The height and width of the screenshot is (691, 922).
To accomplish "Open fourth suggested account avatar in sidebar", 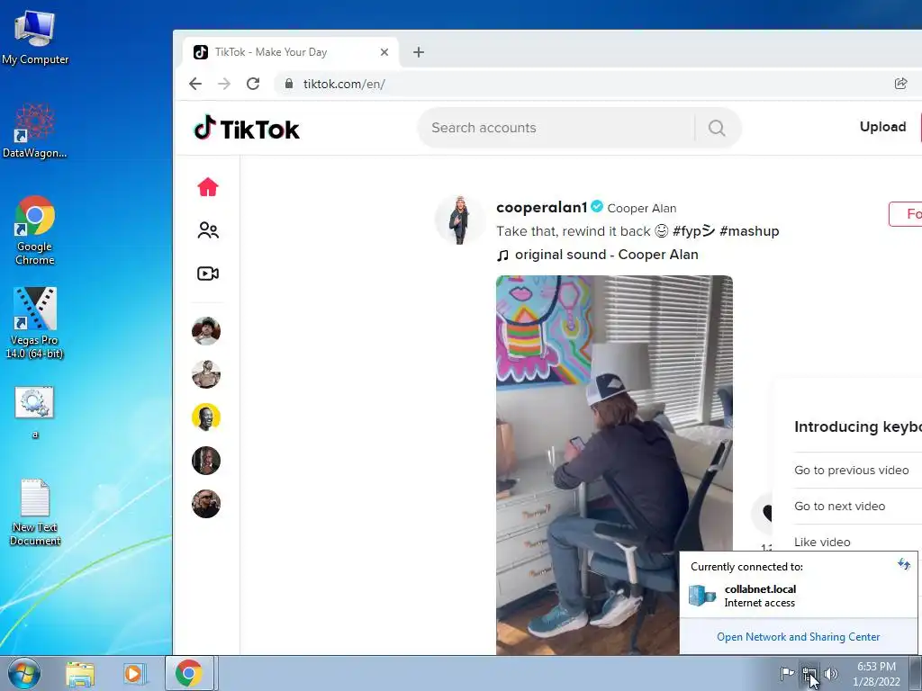I will (206, 461).
